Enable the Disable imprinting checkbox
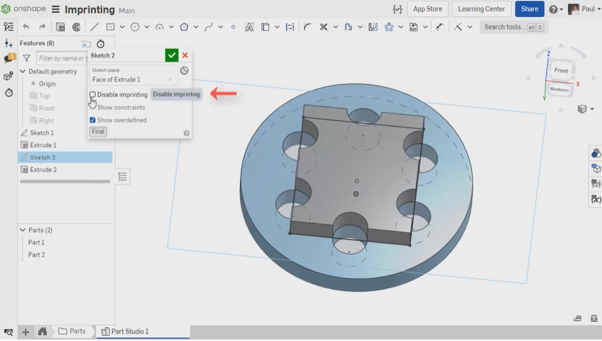This screenshot has width=602, height=341. pyautogui.click(x=92, y=94)
